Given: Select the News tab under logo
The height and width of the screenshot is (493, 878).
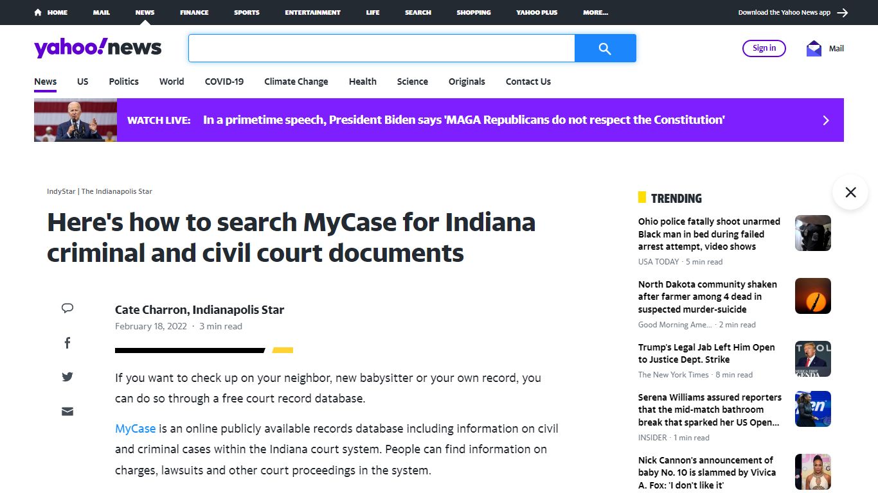Looking at the screenshot, I should tap(46, 82).
